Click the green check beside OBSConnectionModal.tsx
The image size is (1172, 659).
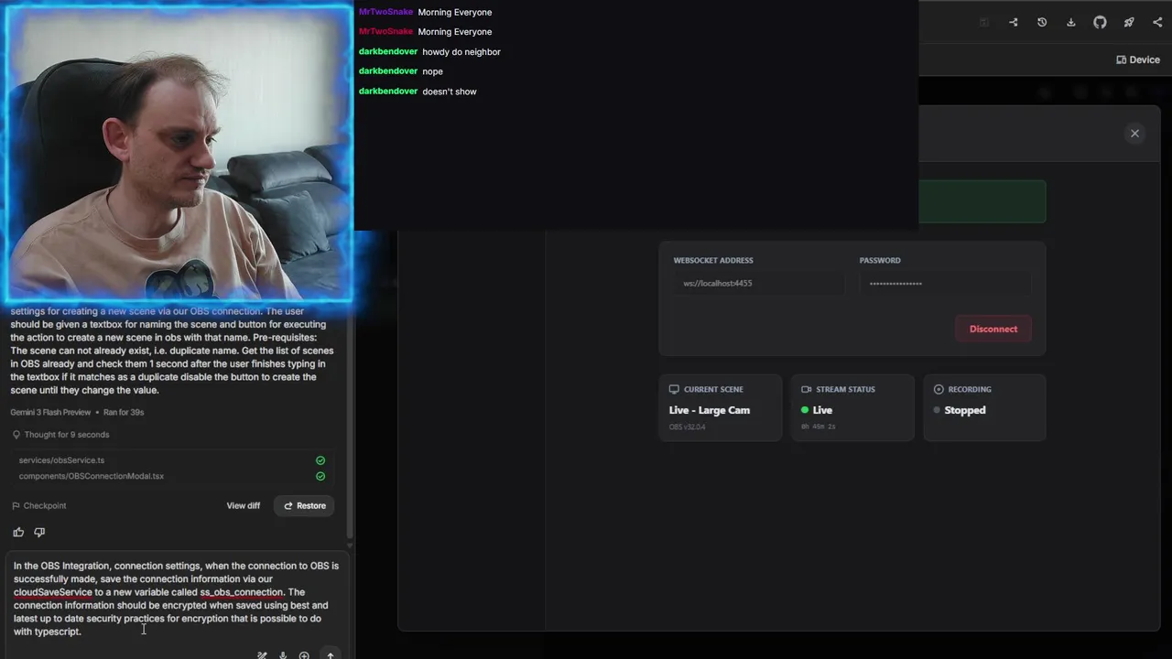pyautogui.click(x=320, y=476)
